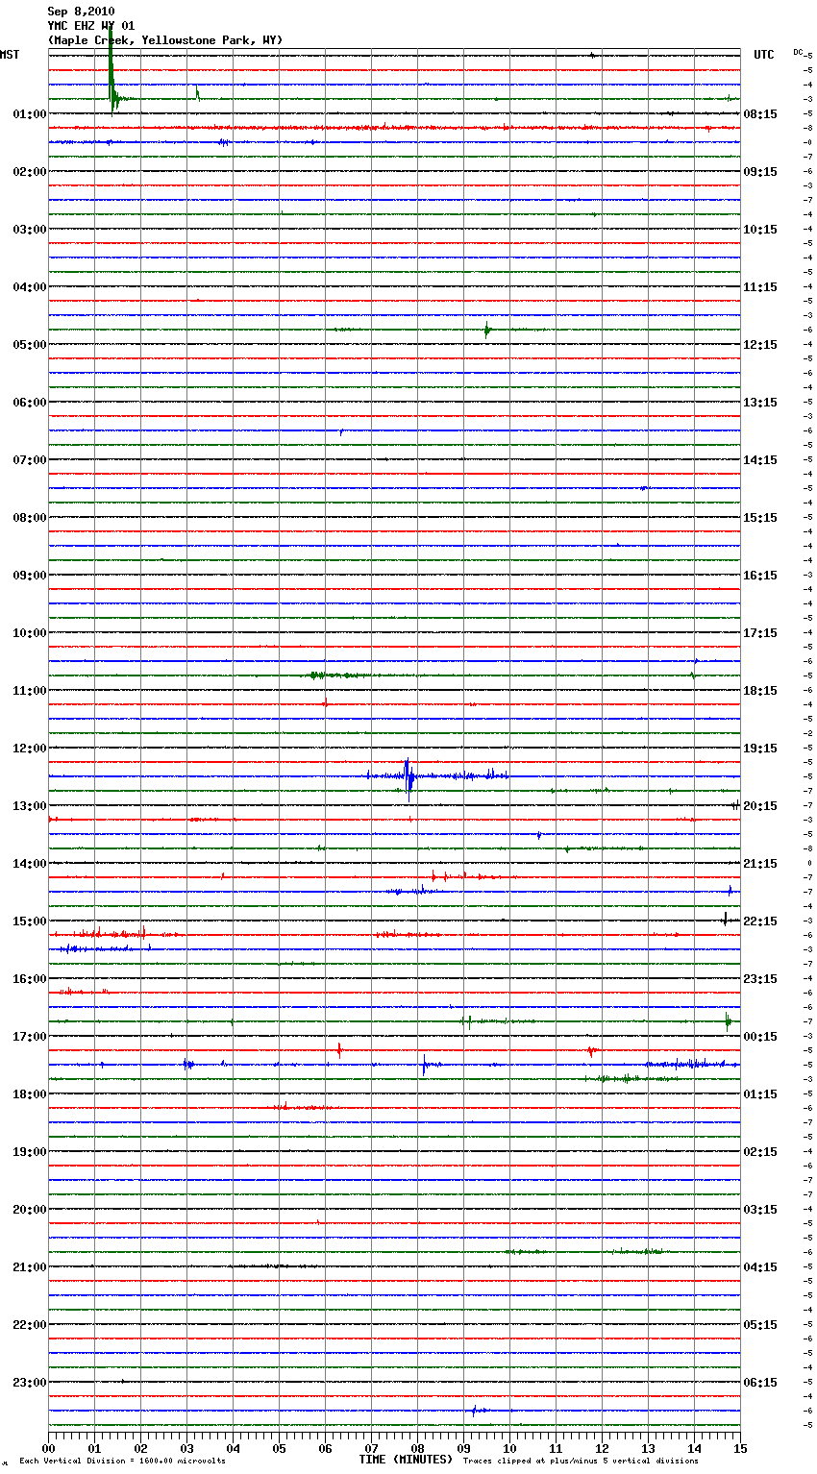Click the minute axis label '00'
This screenshot has height=1474, width=817.
coord(48,1448)
